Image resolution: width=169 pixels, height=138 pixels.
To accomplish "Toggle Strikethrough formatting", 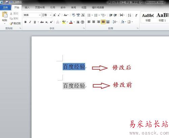I will (x=42, y=22).
